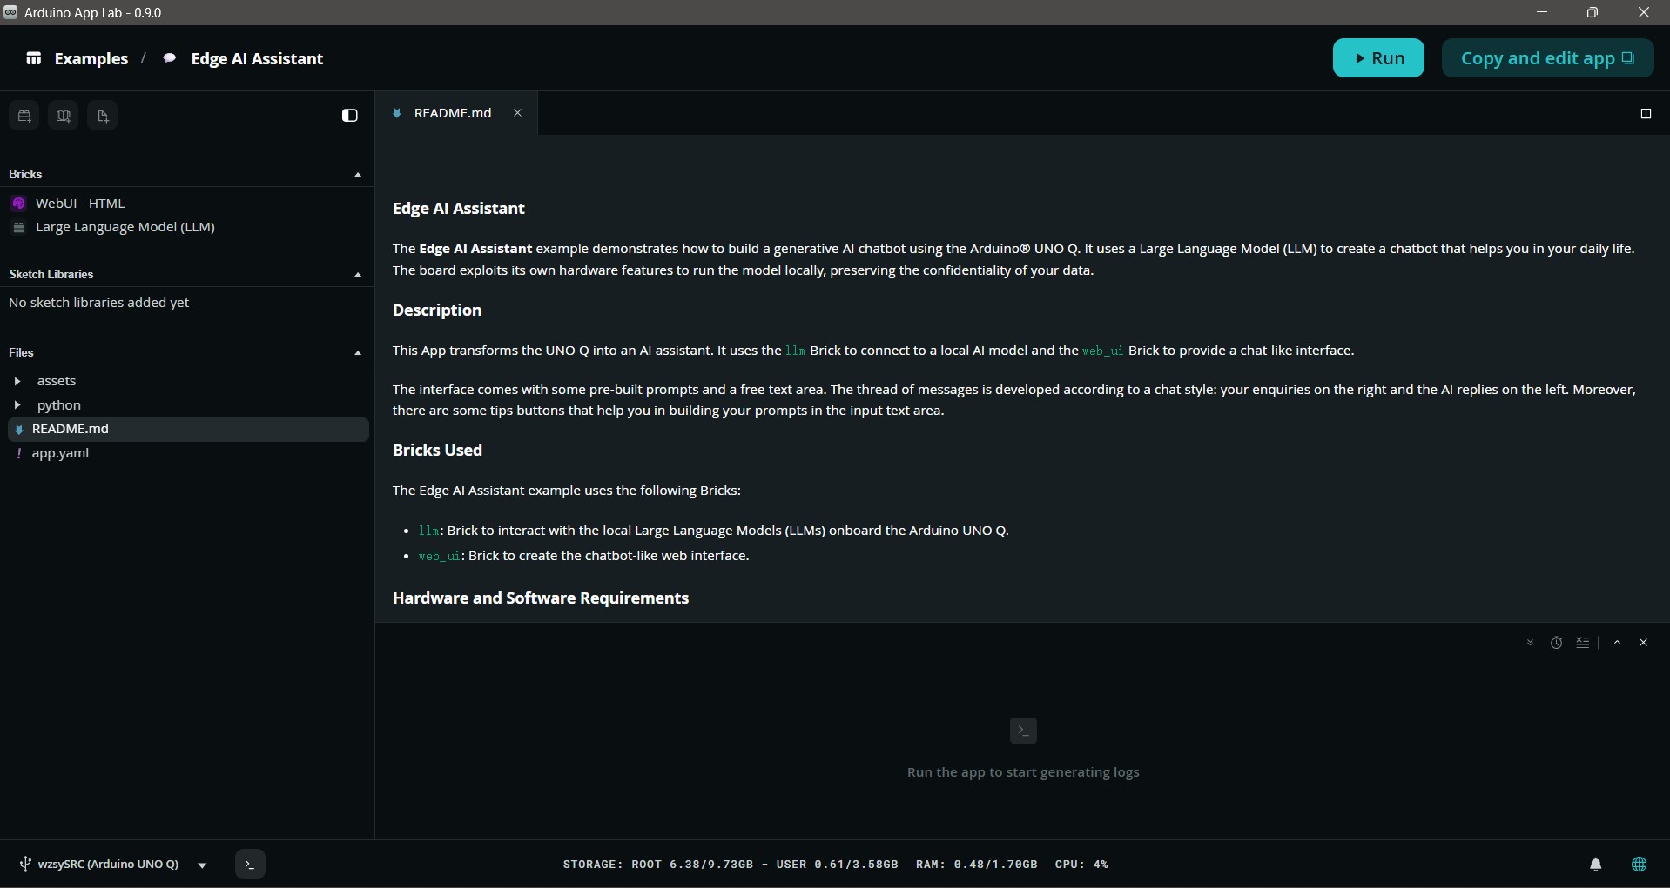This screenshot has width=1670, height=888.
Task: Click the Hardware and Software Requirements heading
Action: (x=541, y=598)
